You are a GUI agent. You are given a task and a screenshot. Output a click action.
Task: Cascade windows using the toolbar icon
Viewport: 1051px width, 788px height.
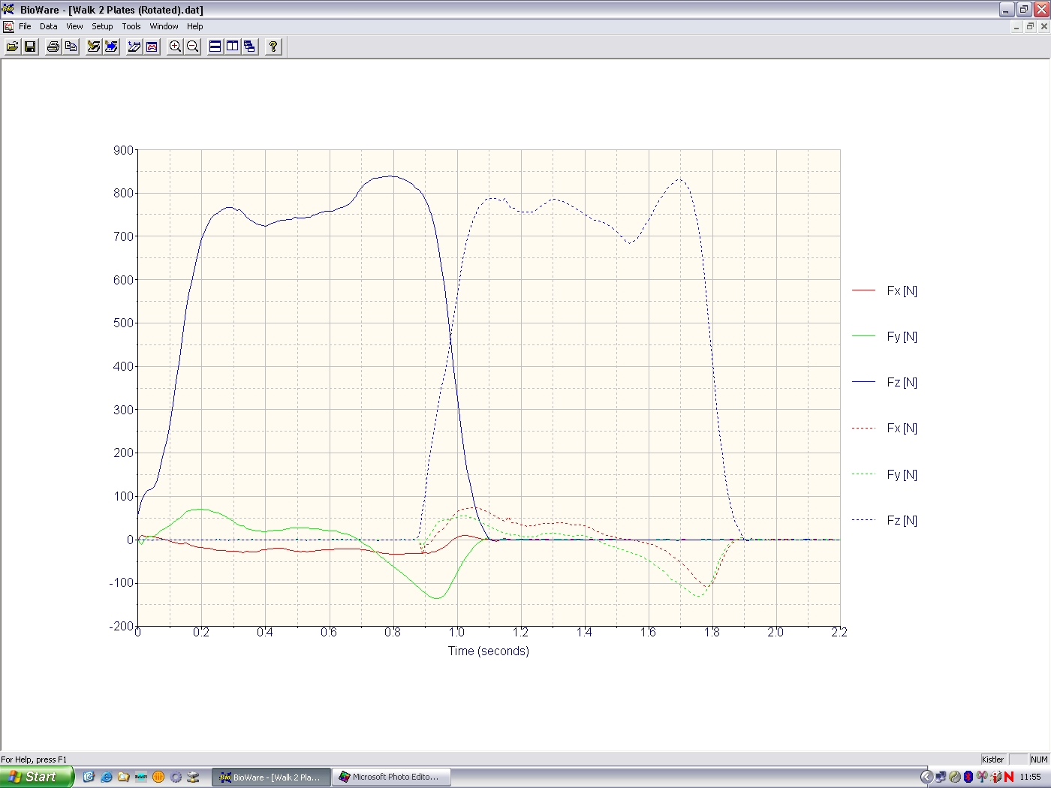click(x=250, y=47)
